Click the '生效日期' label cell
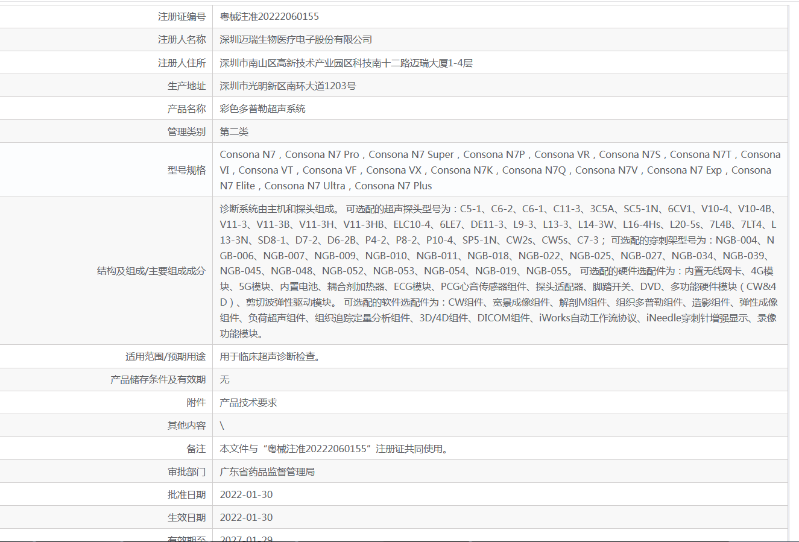 (186, 517)
